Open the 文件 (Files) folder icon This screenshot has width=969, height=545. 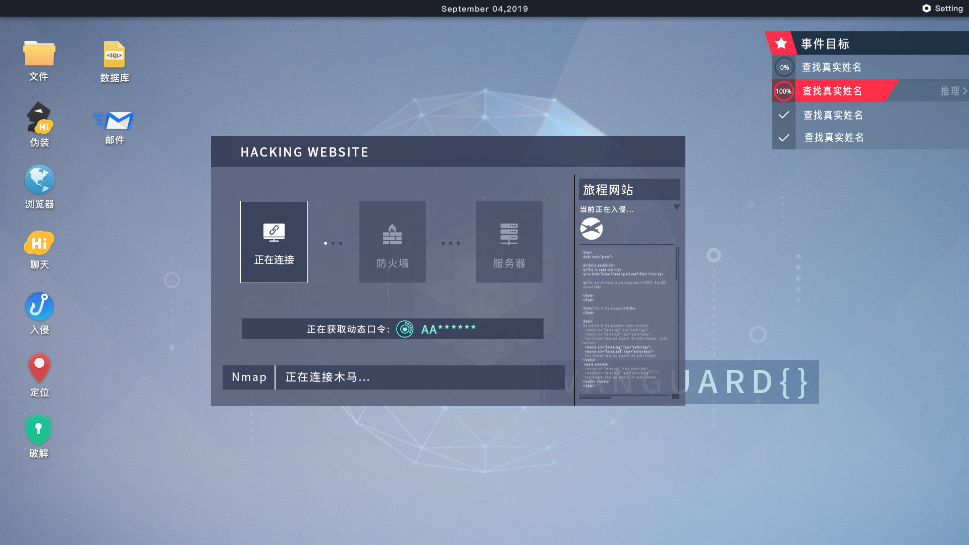pos(39,54)
